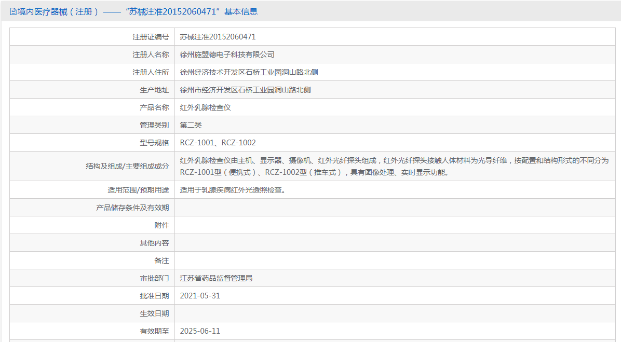Viewport: 621px width, 342px height.
Task: Select approval department 江苏省药品监督管理局
Action: [216, 278]
